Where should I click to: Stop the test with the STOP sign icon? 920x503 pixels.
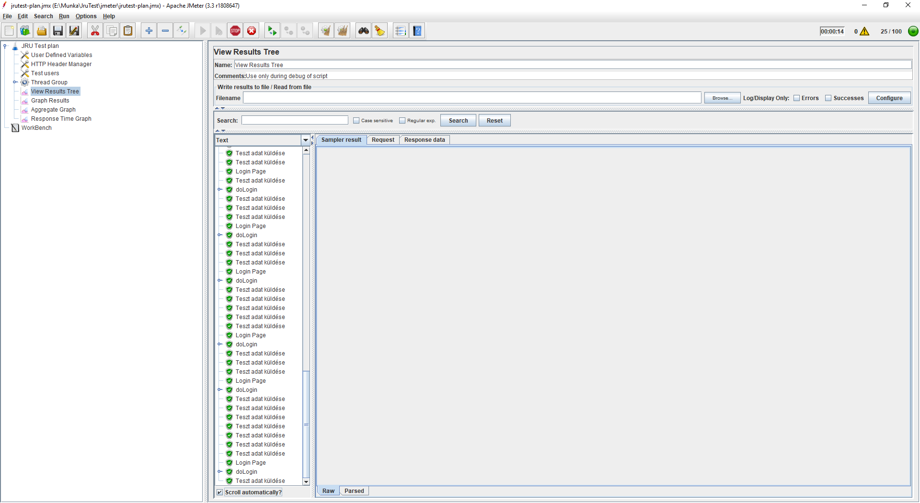(235, 31)
